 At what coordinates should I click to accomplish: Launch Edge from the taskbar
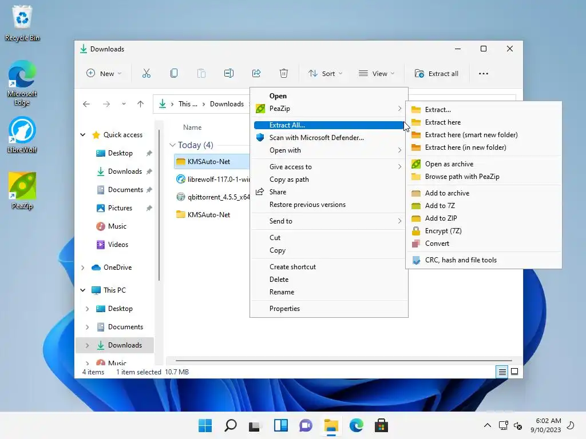(356, 425)
